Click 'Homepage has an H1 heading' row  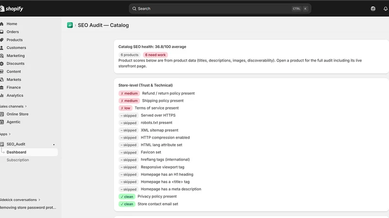[167, 174]
